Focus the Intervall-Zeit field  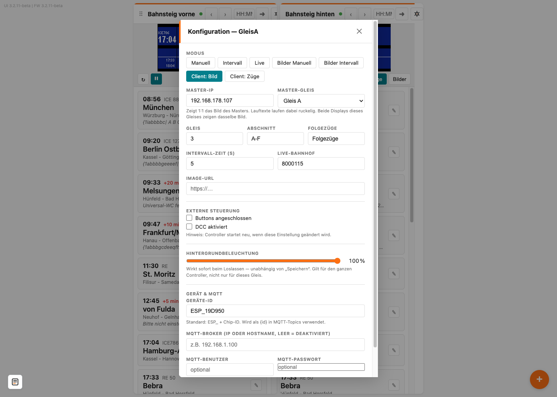230,164
